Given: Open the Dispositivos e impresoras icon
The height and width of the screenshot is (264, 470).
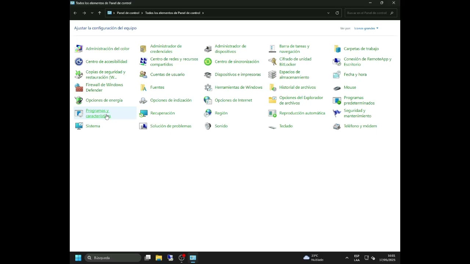Looking at the screenshot, I should coord(208,74).
